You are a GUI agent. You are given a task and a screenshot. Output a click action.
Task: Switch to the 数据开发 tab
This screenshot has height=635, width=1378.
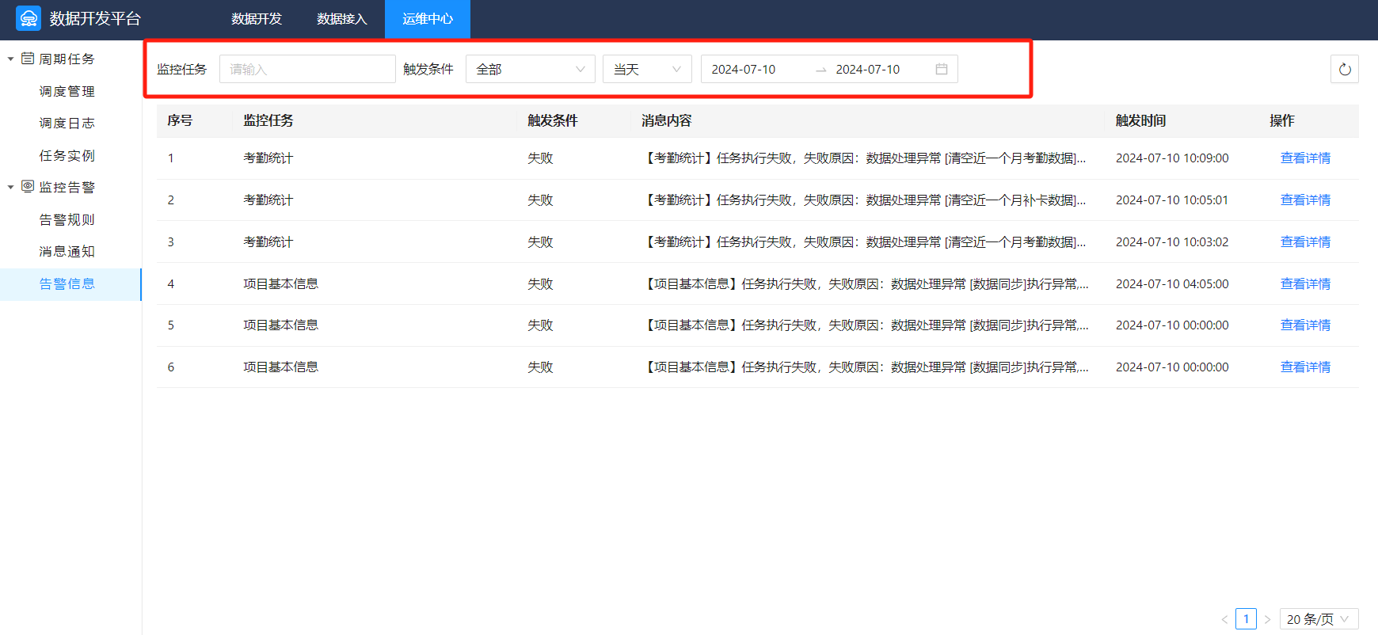(x=257, y=19)
